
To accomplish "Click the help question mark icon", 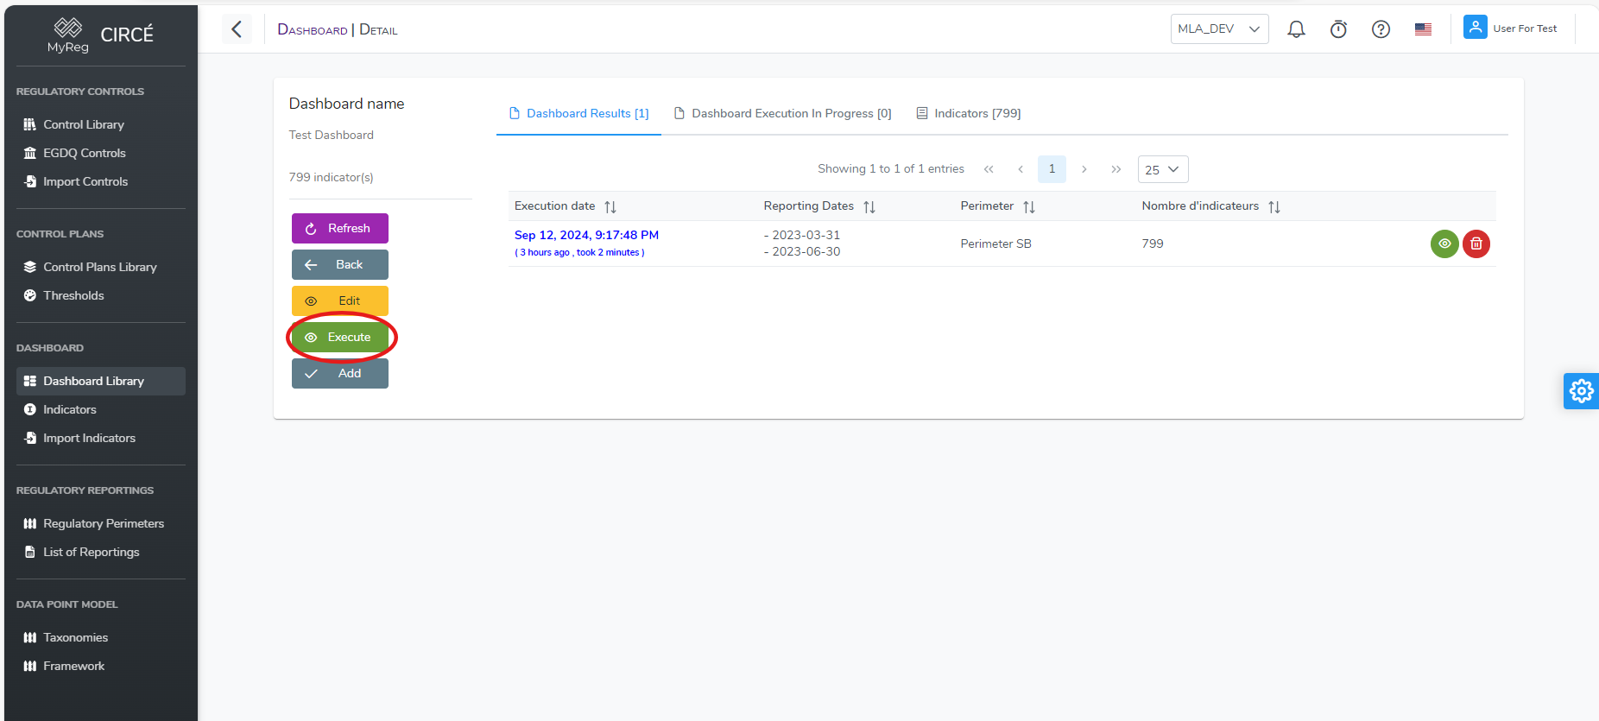I will (1381, 29).
